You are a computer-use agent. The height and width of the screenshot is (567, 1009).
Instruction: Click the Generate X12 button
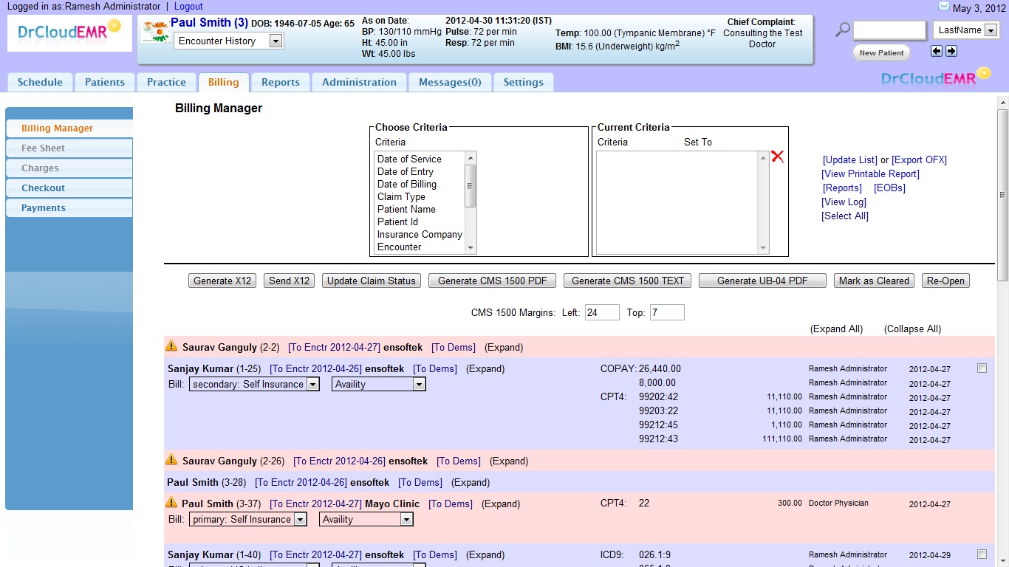[222, 281]
